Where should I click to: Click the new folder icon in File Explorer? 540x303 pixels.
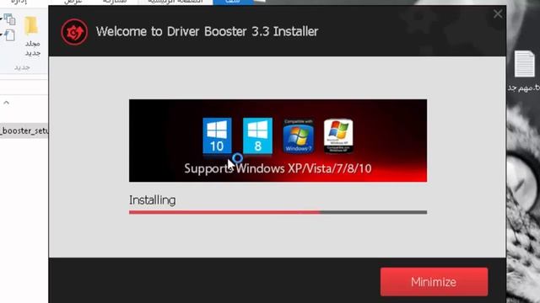31,26
